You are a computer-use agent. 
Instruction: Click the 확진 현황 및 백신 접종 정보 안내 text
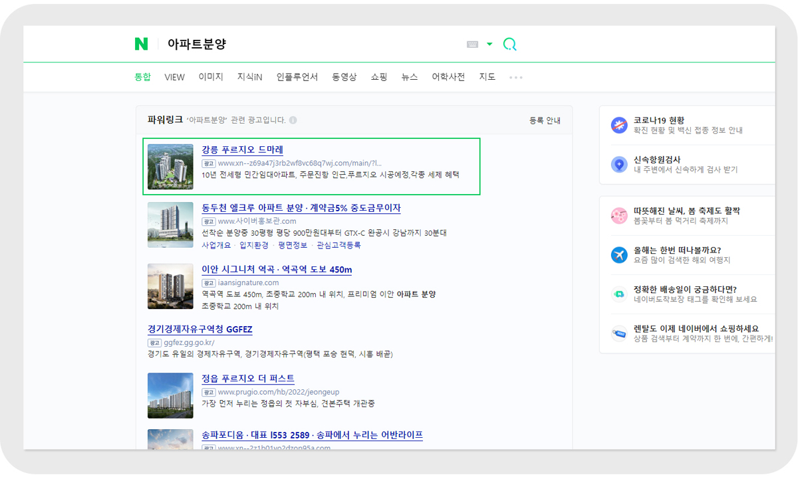[x=688, y=131]
